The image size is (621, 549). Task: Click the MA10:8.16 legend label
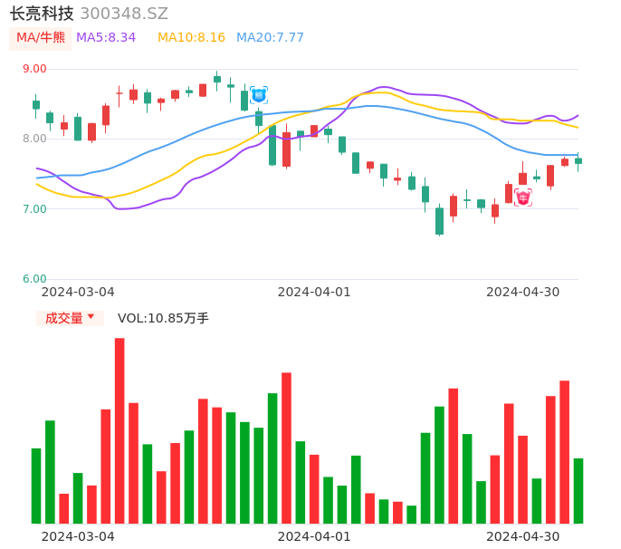coord(191,38)
